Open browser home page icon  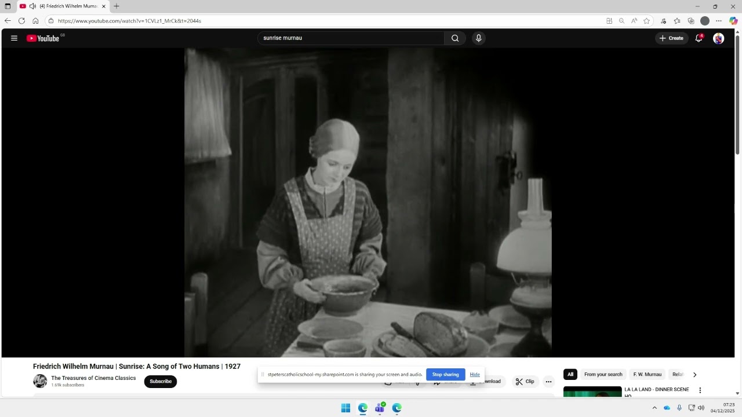click(35, 21)
